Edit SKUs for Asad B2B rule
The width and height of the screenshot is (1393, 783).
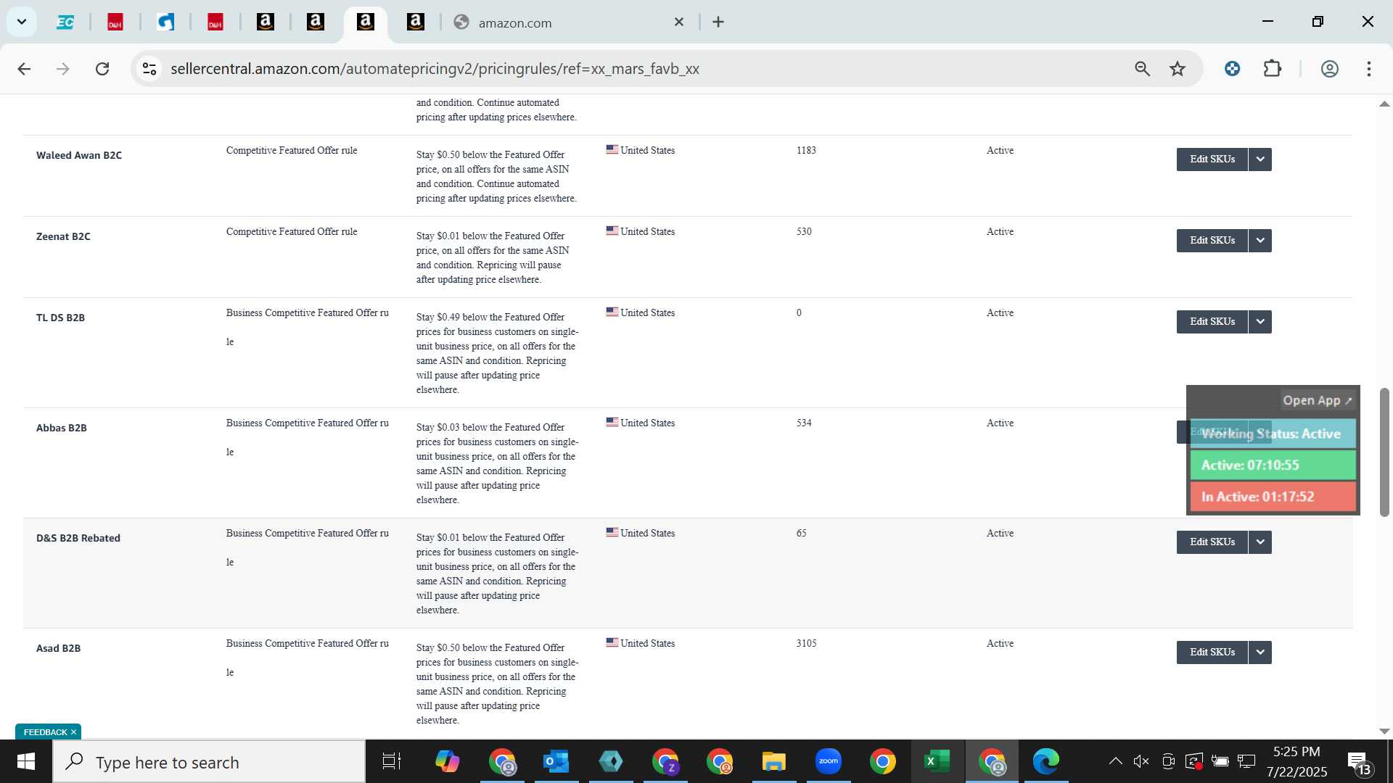(x=1212, y=652)
